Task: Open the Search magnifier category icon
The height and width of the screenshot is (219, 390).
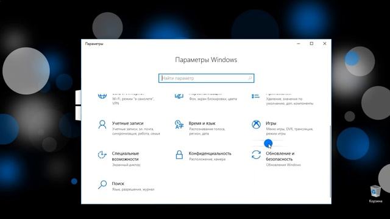Action: pyautogui.click(x=102, y=185)
